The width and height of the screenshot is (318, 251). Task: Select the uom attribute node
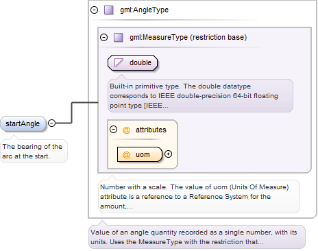tap(140, 154)
